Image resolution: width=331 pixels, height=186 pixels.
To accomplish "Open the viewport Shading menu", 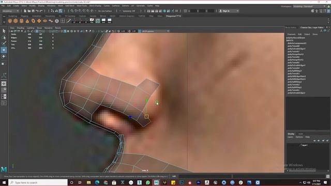I will 21,28.
